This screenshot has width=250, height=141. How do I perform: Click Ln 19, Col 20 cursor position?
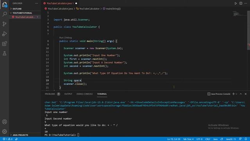click(173, 139)
